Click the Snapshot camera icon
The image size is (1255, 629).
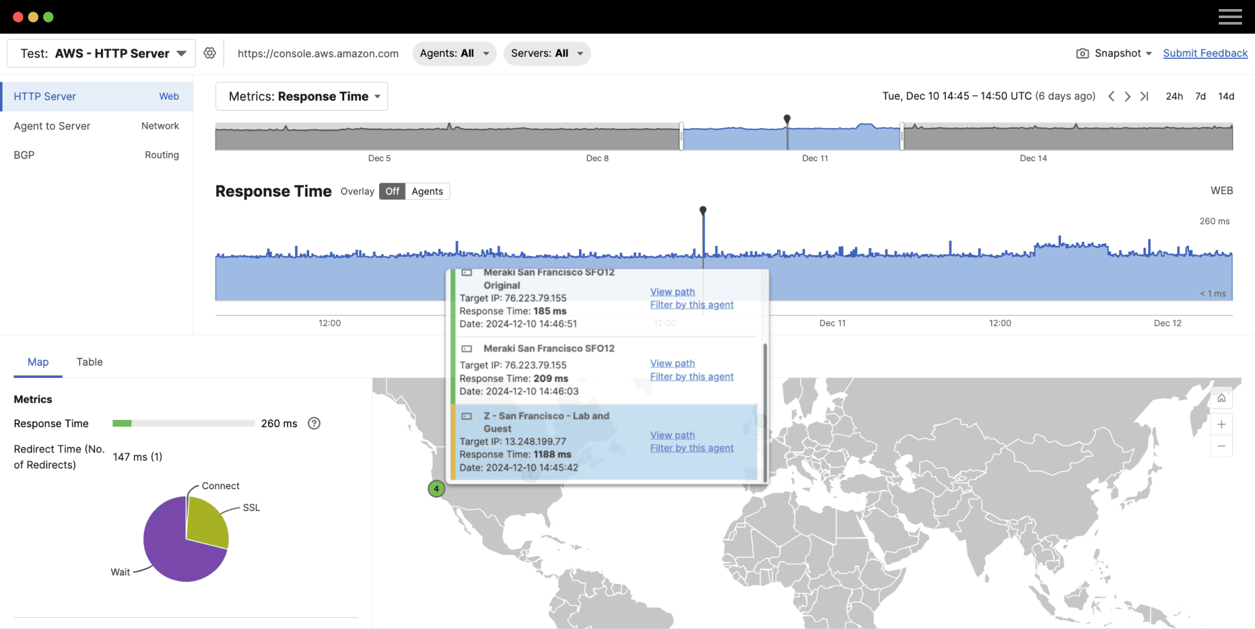1082,53
